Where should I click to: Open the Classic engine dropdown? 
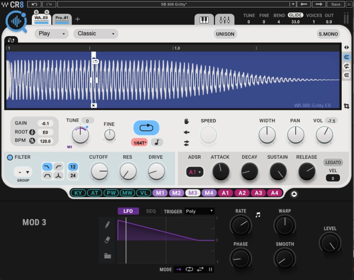[96, 34]
